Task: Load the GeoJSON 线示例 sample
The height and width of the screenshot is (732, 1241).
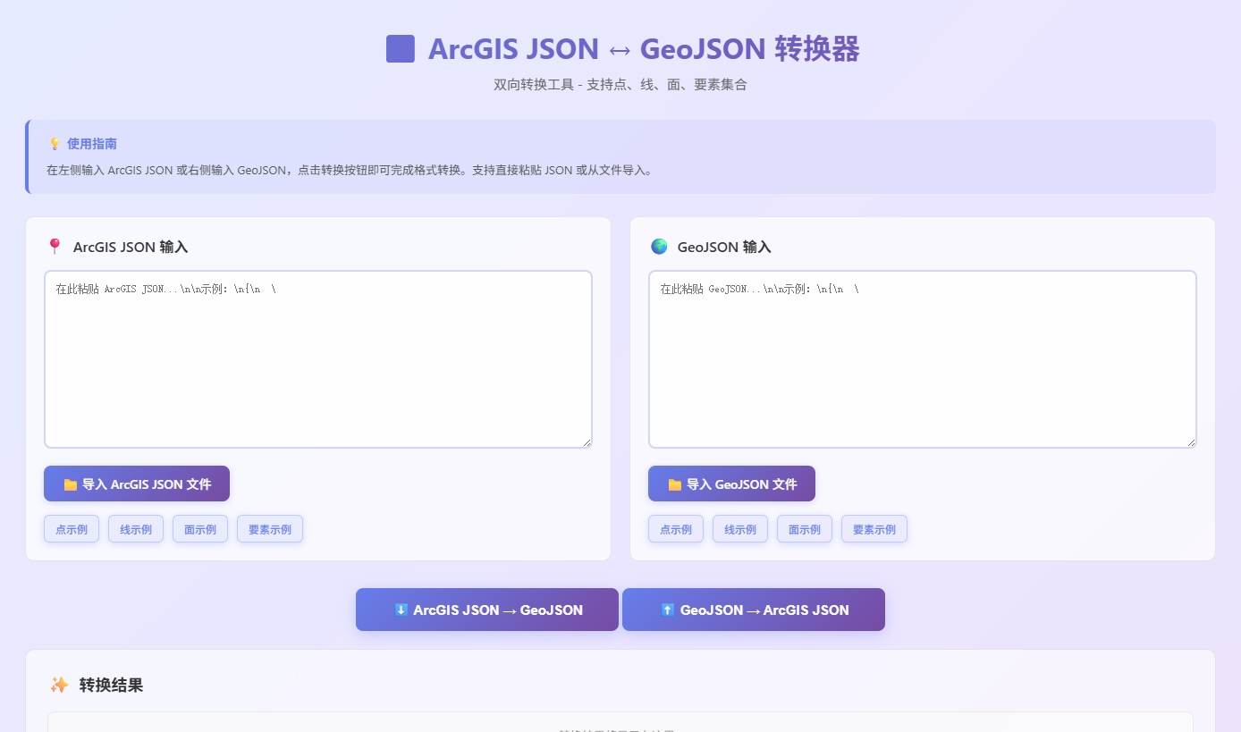Action: click(x=740, y=529)
